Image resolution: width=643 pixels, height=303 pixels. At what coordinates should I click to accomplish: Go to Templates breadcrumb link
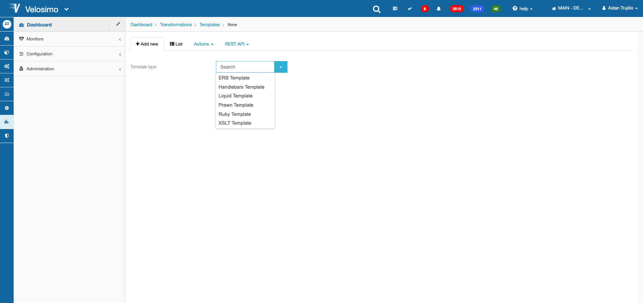[x=209, y=25]
